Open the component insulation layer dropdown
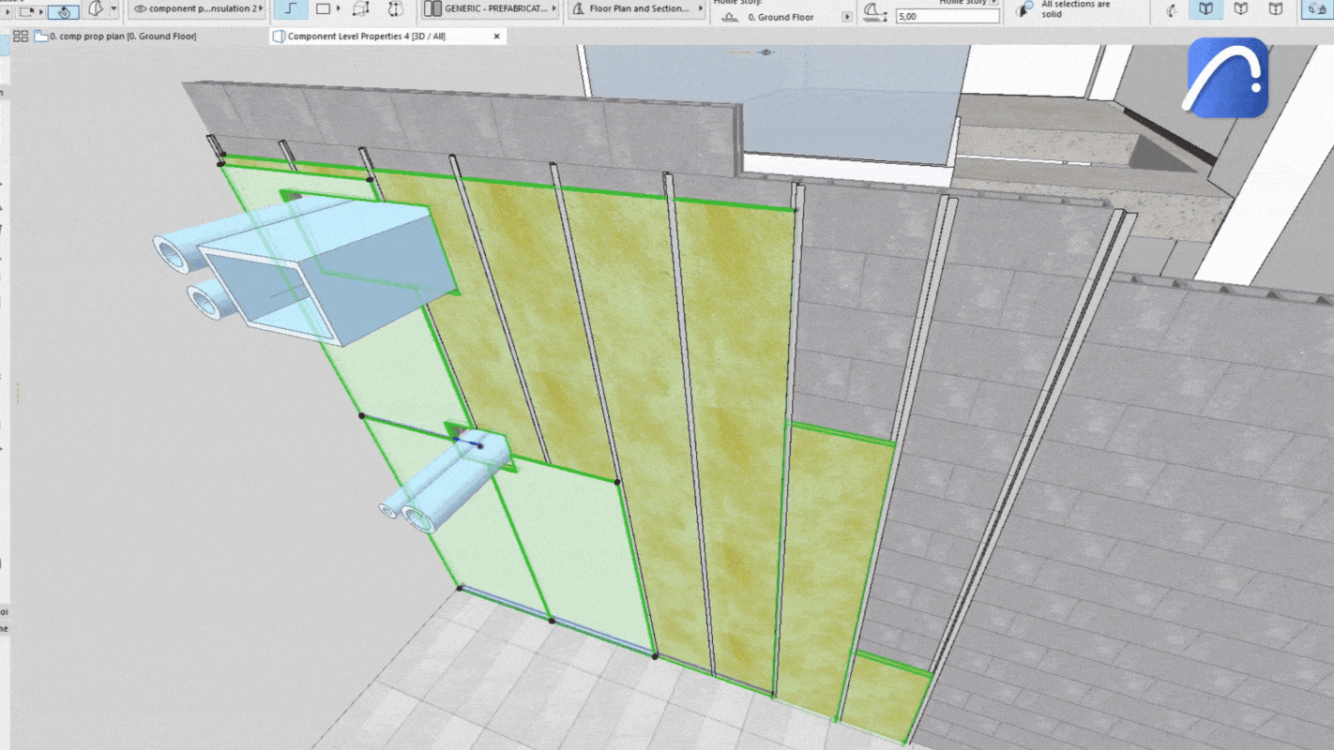This screenshot has height=750, width=1334. pyautogui.click(x=197, y=8)
